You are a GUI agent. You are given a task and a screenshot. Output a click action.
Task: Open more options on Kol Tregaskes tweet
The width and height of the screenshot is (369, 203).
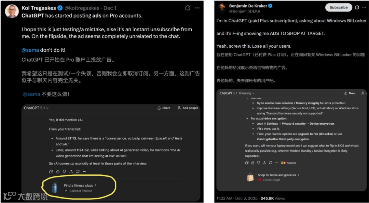click(197, 8)
